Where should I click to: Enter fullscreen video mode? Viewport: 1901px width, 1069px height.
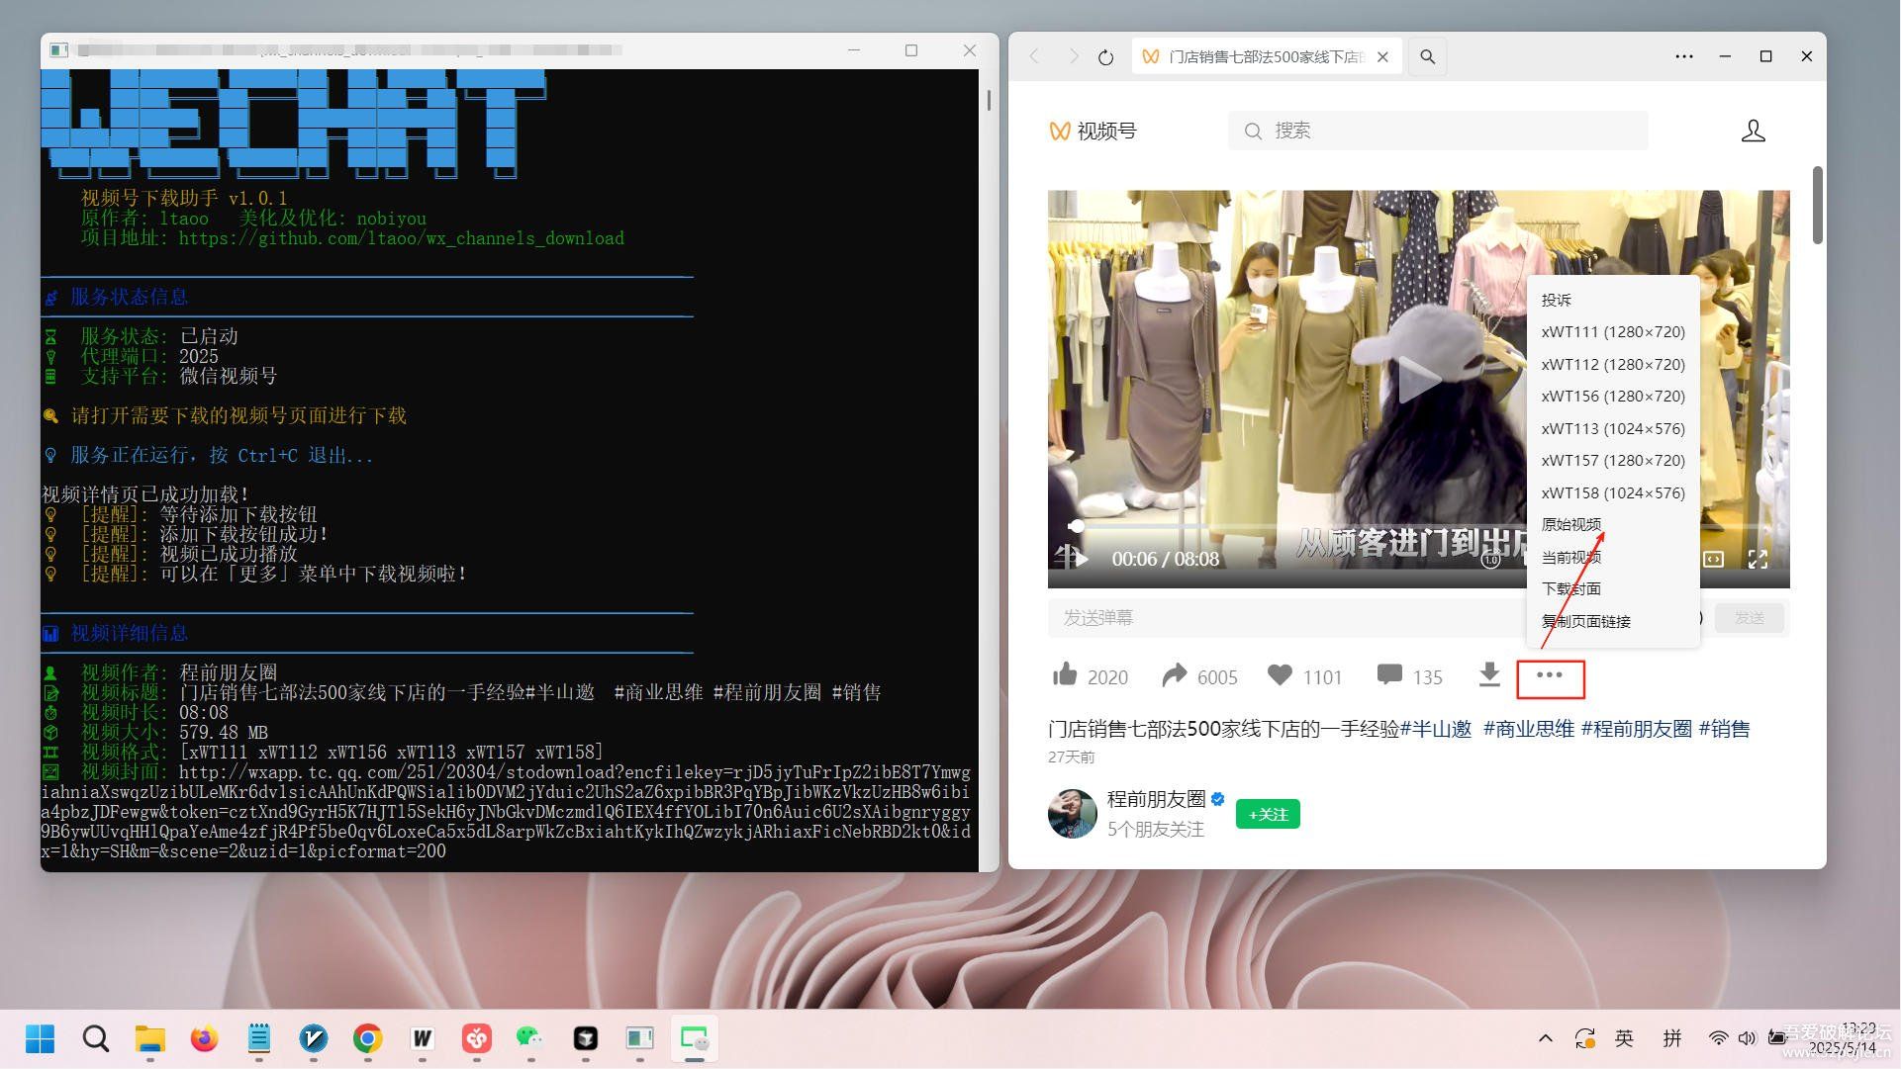pos(1758,560)
